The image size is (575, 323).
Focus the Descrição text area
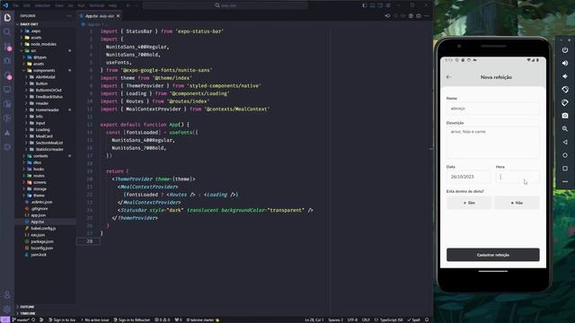click(x=493, y=142)
